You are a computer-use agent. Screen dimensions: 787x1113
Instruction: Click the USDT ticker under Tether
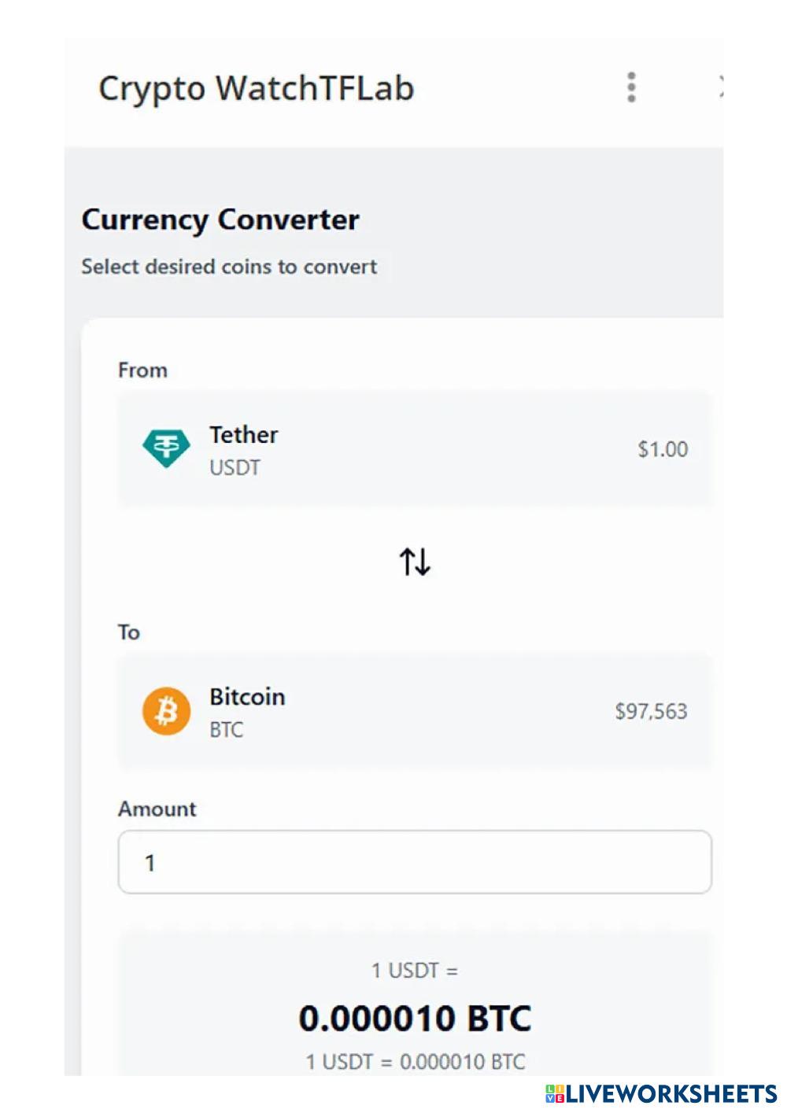click(x=235, y=468)
